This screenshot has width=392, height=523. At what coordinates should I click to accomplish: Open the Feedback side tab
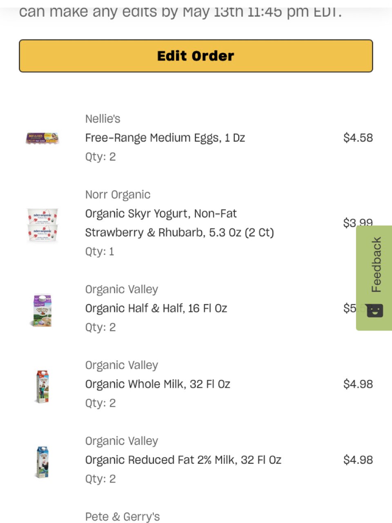point(374,278)
